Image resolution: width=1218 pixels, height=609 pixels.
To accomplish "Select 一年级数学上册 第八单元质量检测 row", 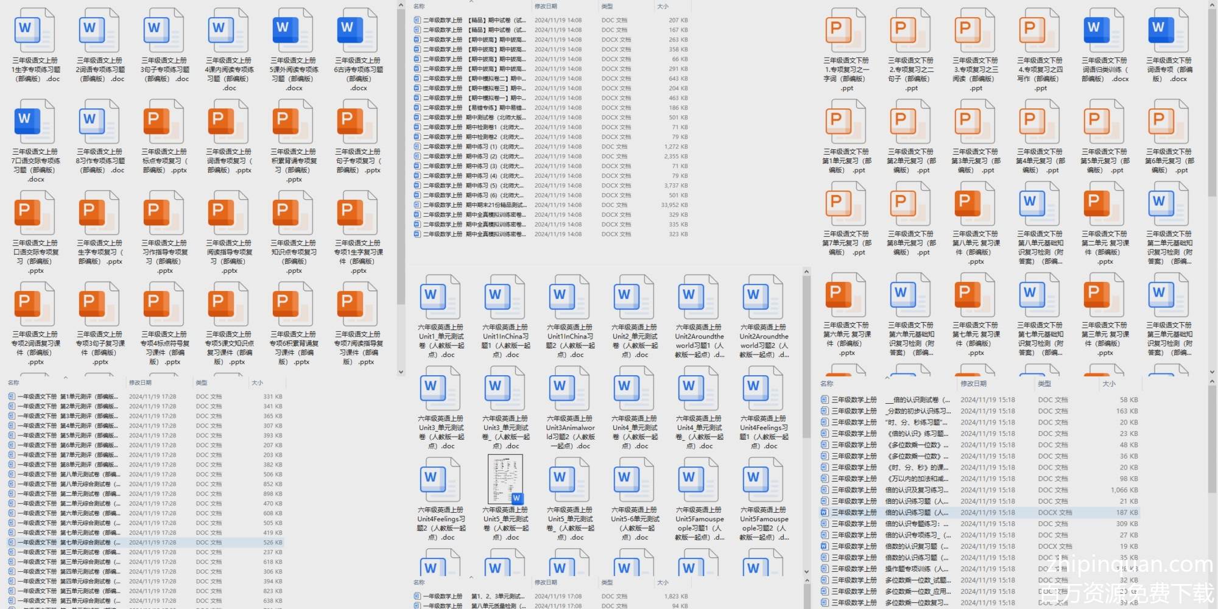I will pos(551,606).
